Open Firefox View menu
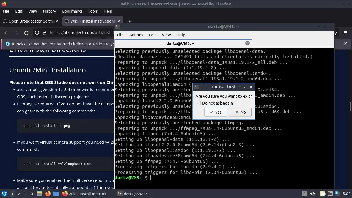This screenshot has width=352, height=198. coord(32,11)
